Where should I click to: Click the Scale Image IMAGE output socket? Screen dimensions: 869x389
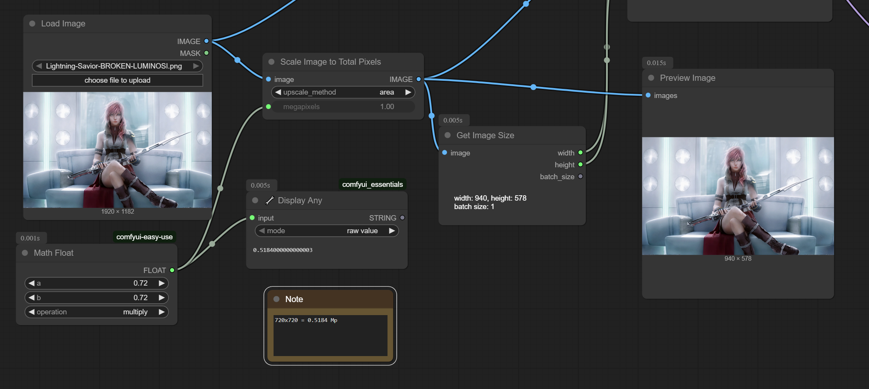pyautogui.click(x=419, y=79)
